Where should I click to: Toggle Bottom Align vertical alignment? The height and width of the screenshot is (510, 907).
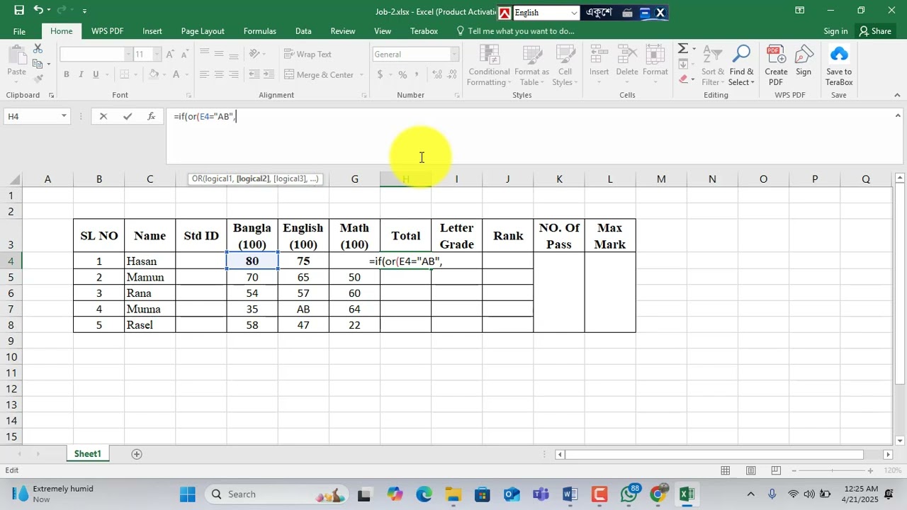[x=234, y=54]
